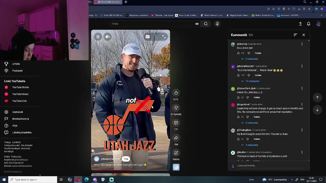Open options menu for @KashyWashy67 comment
The height and width of the screenshot is (183, 326).
(x=302, y=66)
